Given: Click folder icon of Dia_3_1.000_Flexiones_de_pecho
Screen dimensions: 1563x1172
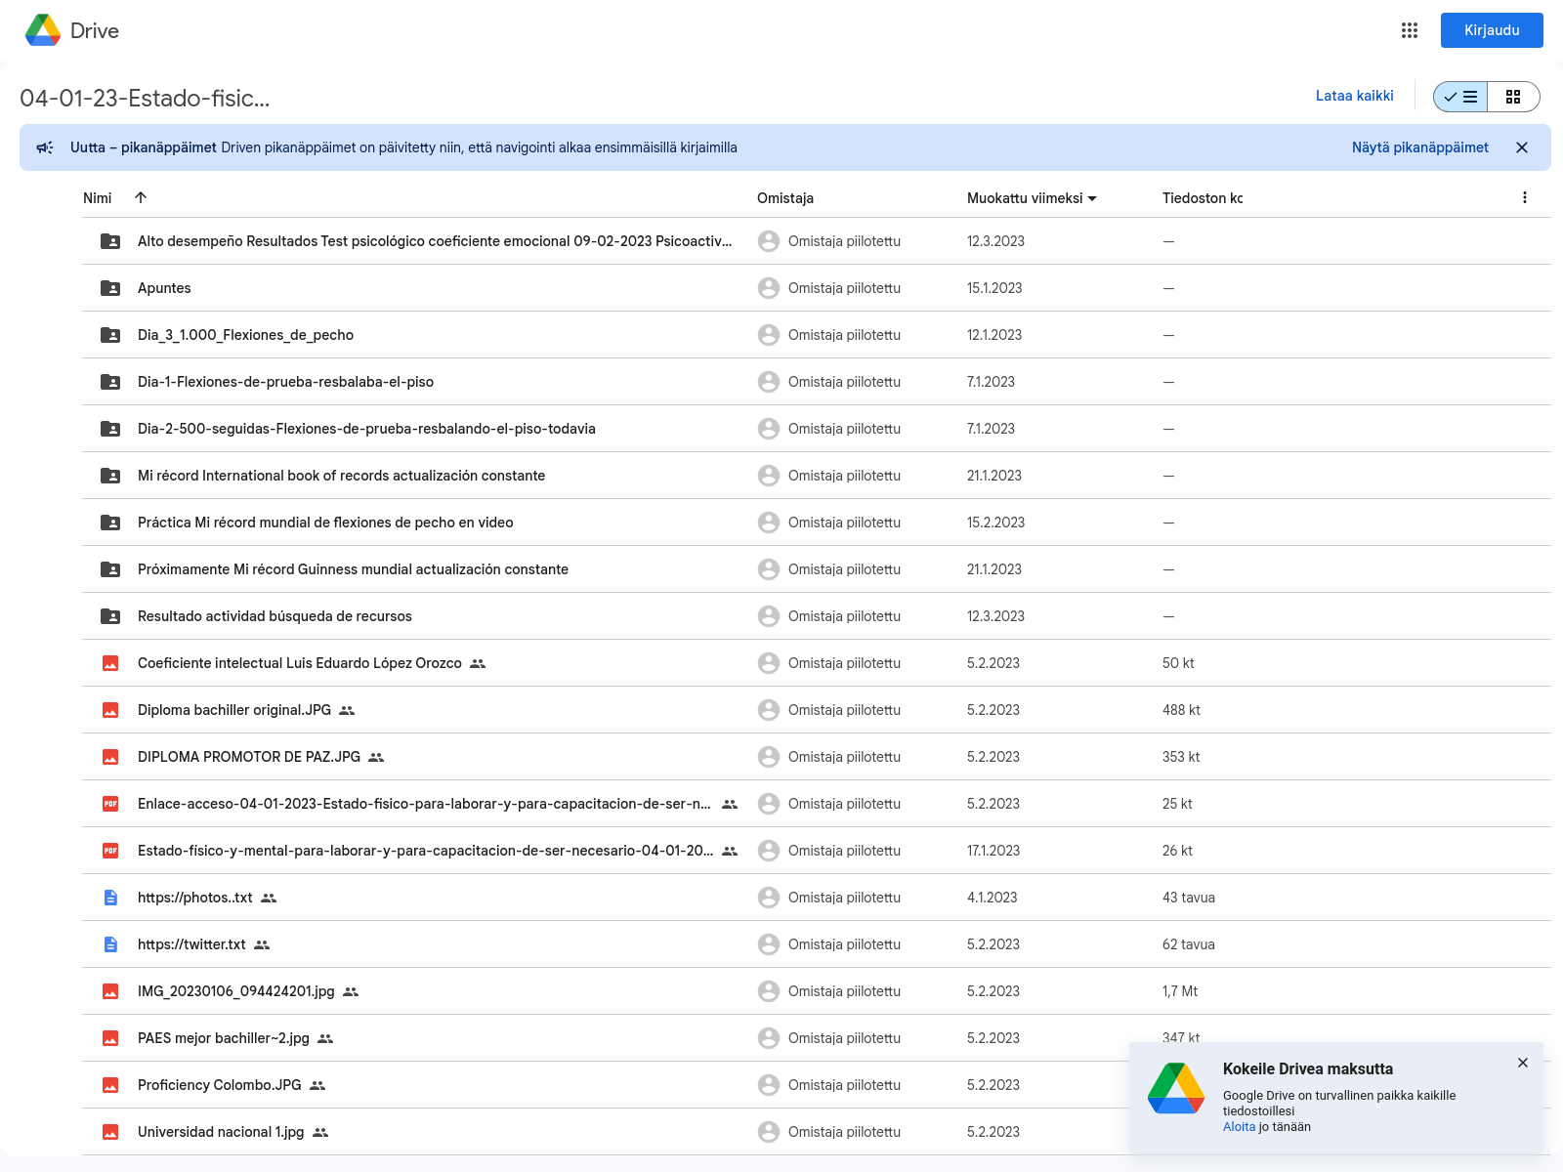Looking at the screenshot, I should (x=110, y=335).
